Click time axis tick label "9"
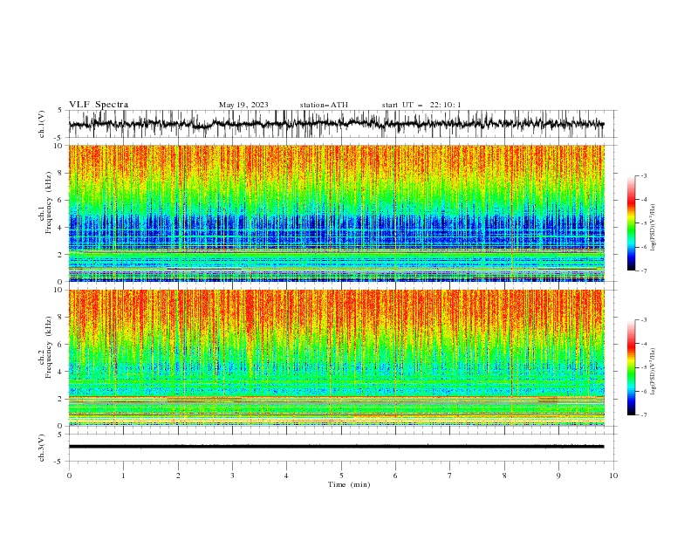This screenshot has height=534, width=691. pos(558,476)
